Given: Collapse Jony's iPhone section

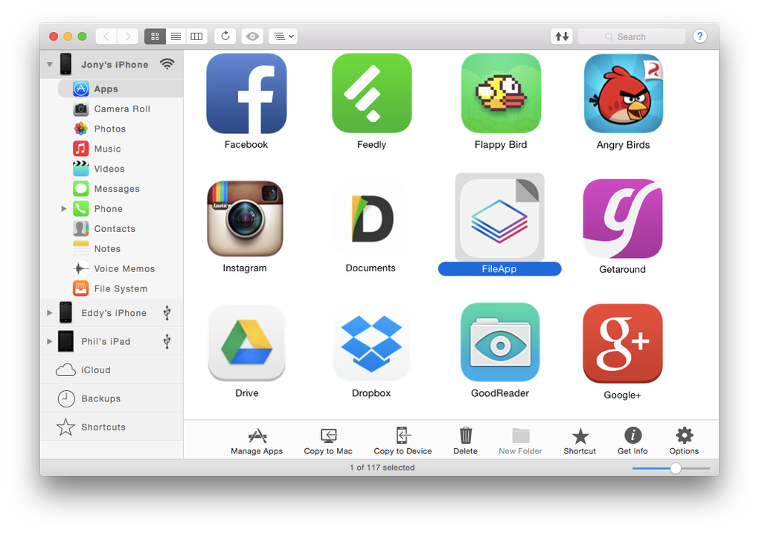Looking at the screenshot, I should (49, 64).
